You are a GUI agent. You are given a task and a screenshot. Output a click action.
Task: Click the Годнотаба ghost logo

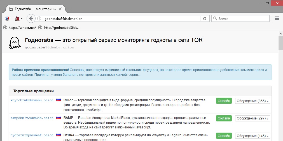pos(15,43)
